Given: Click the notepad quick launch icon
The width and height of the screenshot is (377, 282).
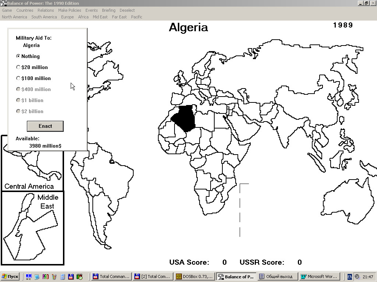Looking at the screenshot, I should 37,277.
